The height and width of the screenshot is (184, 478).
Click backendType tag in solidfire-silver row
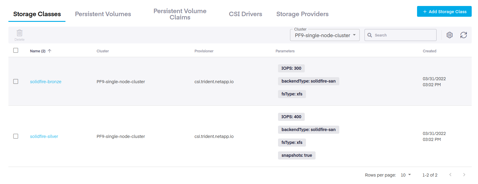click(308, 130)
